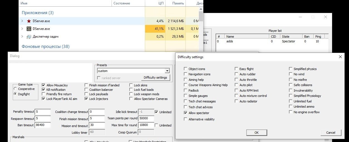Expand the second DServer.exe process row
Screen dimensions: 349x142
[x=22, y=29]
